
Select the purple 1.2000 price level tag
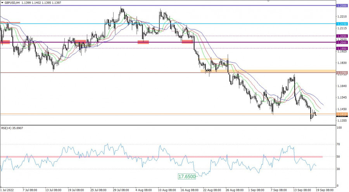click(x=342, y=42)
